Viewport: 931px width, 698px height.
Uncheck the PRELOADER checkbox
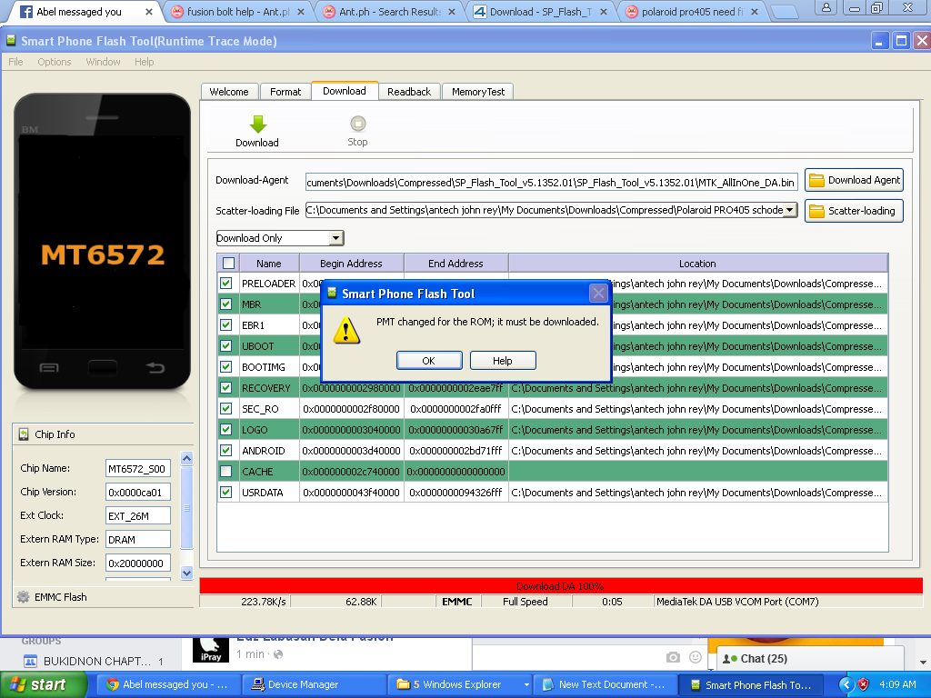pyautogui.click(x=226, y=284)
